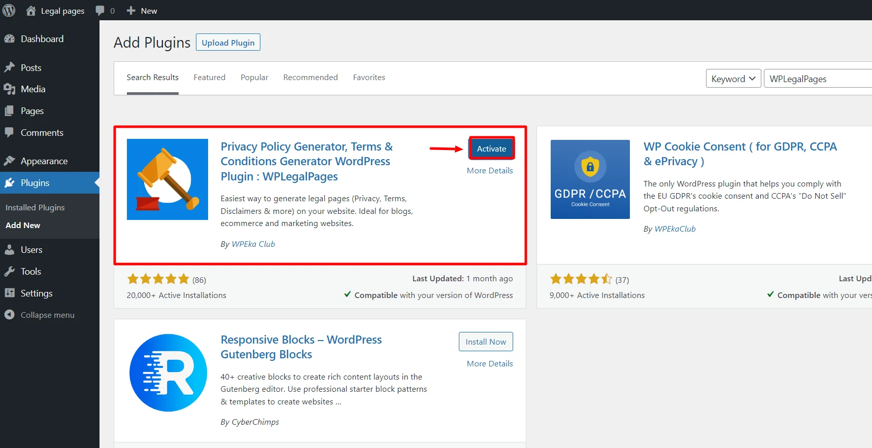Click the Upload Plugin button
Screen dimensions: 872x448
[228, 43]
